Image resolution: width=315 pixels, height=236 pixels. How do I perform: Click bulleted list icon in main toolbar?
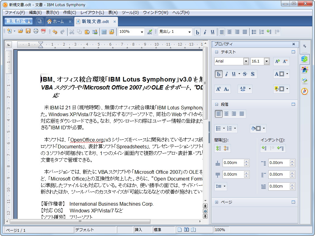click(x=254, y=32)
